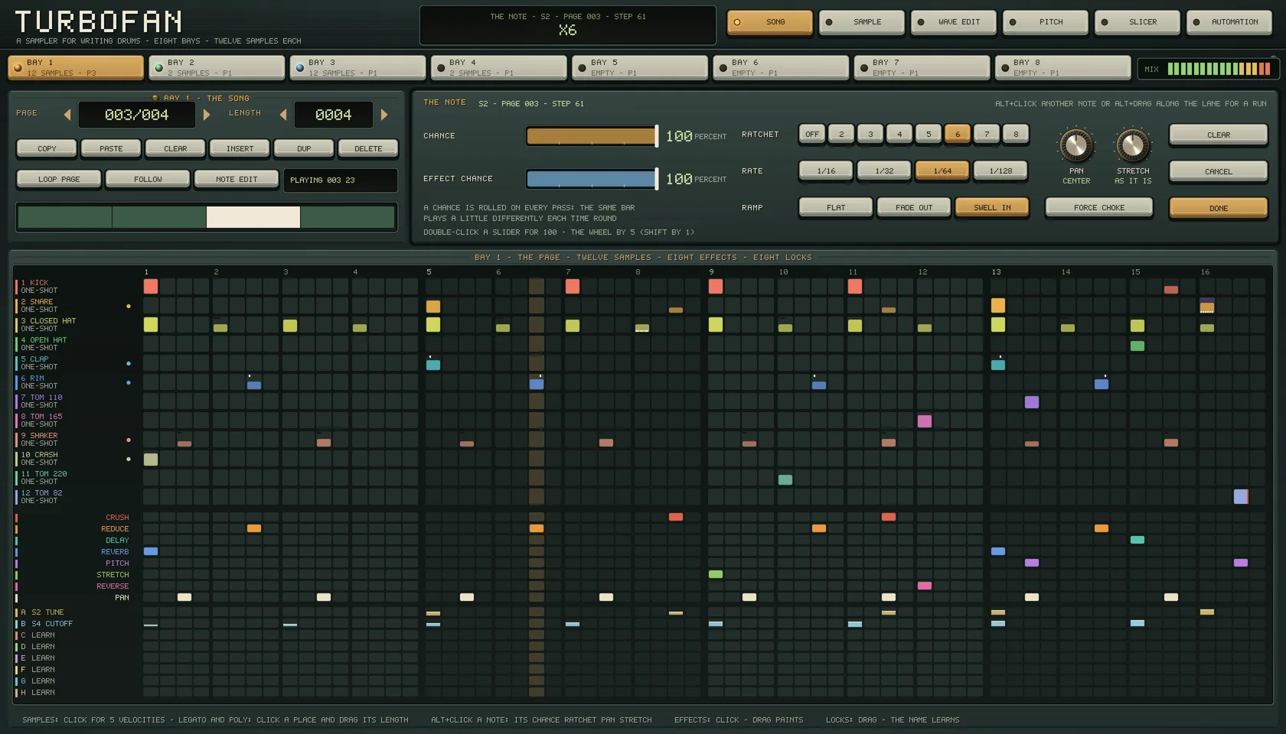Screen dimensions: 1286x734
Task: Click the Stretch As It Is knob
Action: [1133, 145]
